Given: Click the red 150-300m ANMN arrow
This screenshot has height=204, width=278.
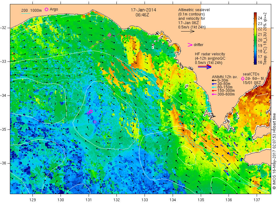Looking at the screenshot, I should click(x=214, y=91).
